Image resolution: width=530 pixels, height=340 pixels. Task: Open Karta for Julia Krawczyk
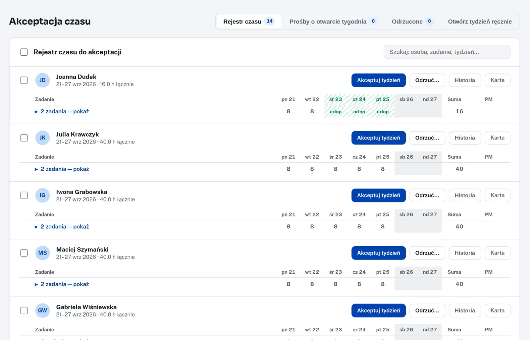[x=498, y=138]
